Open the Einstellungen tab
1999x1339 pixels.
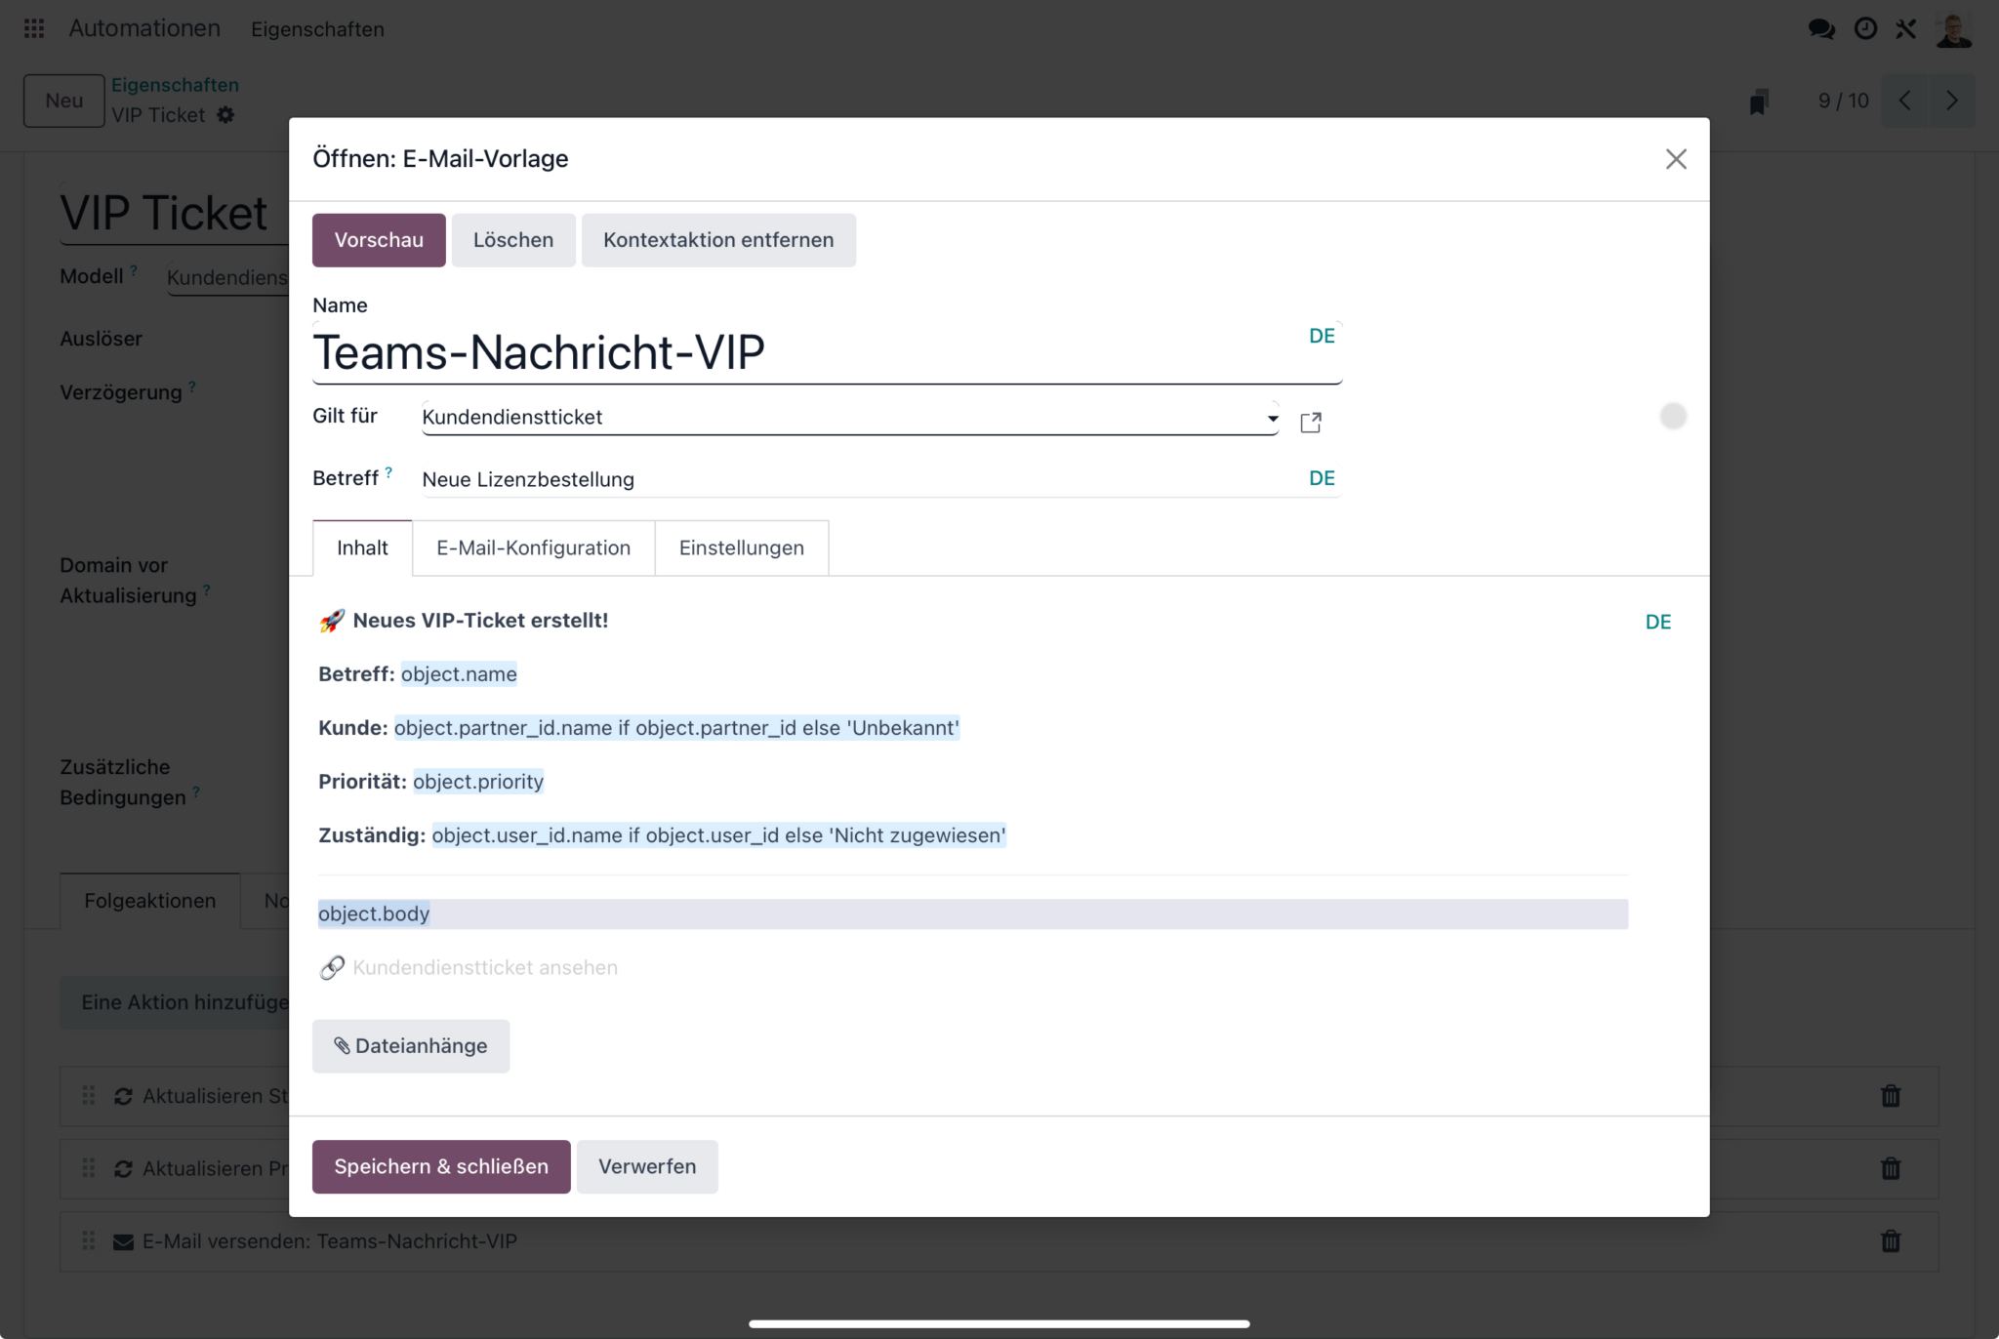click(x=741, y=548)
